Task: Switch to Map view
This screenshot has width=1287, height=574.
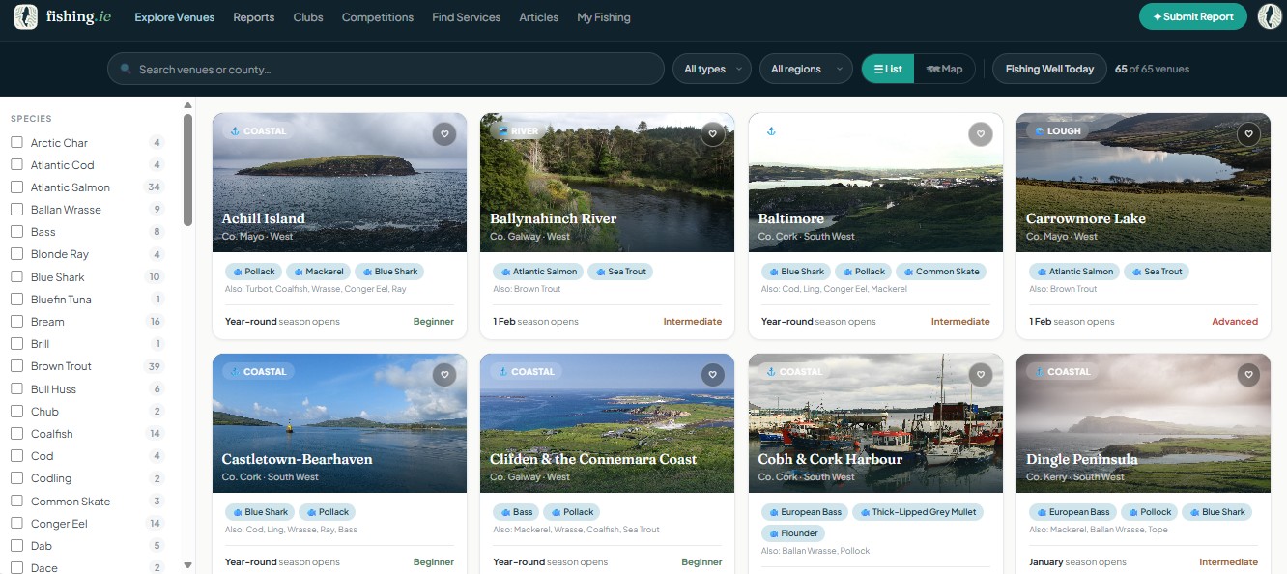Action: click(x=945, y=69)
